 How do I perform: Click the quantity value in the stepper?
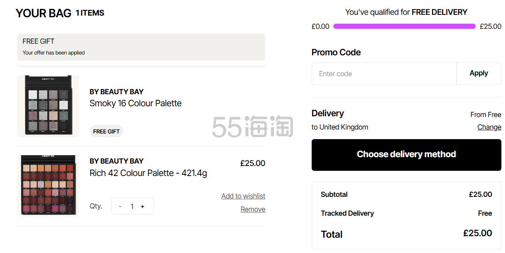point(132,206)
